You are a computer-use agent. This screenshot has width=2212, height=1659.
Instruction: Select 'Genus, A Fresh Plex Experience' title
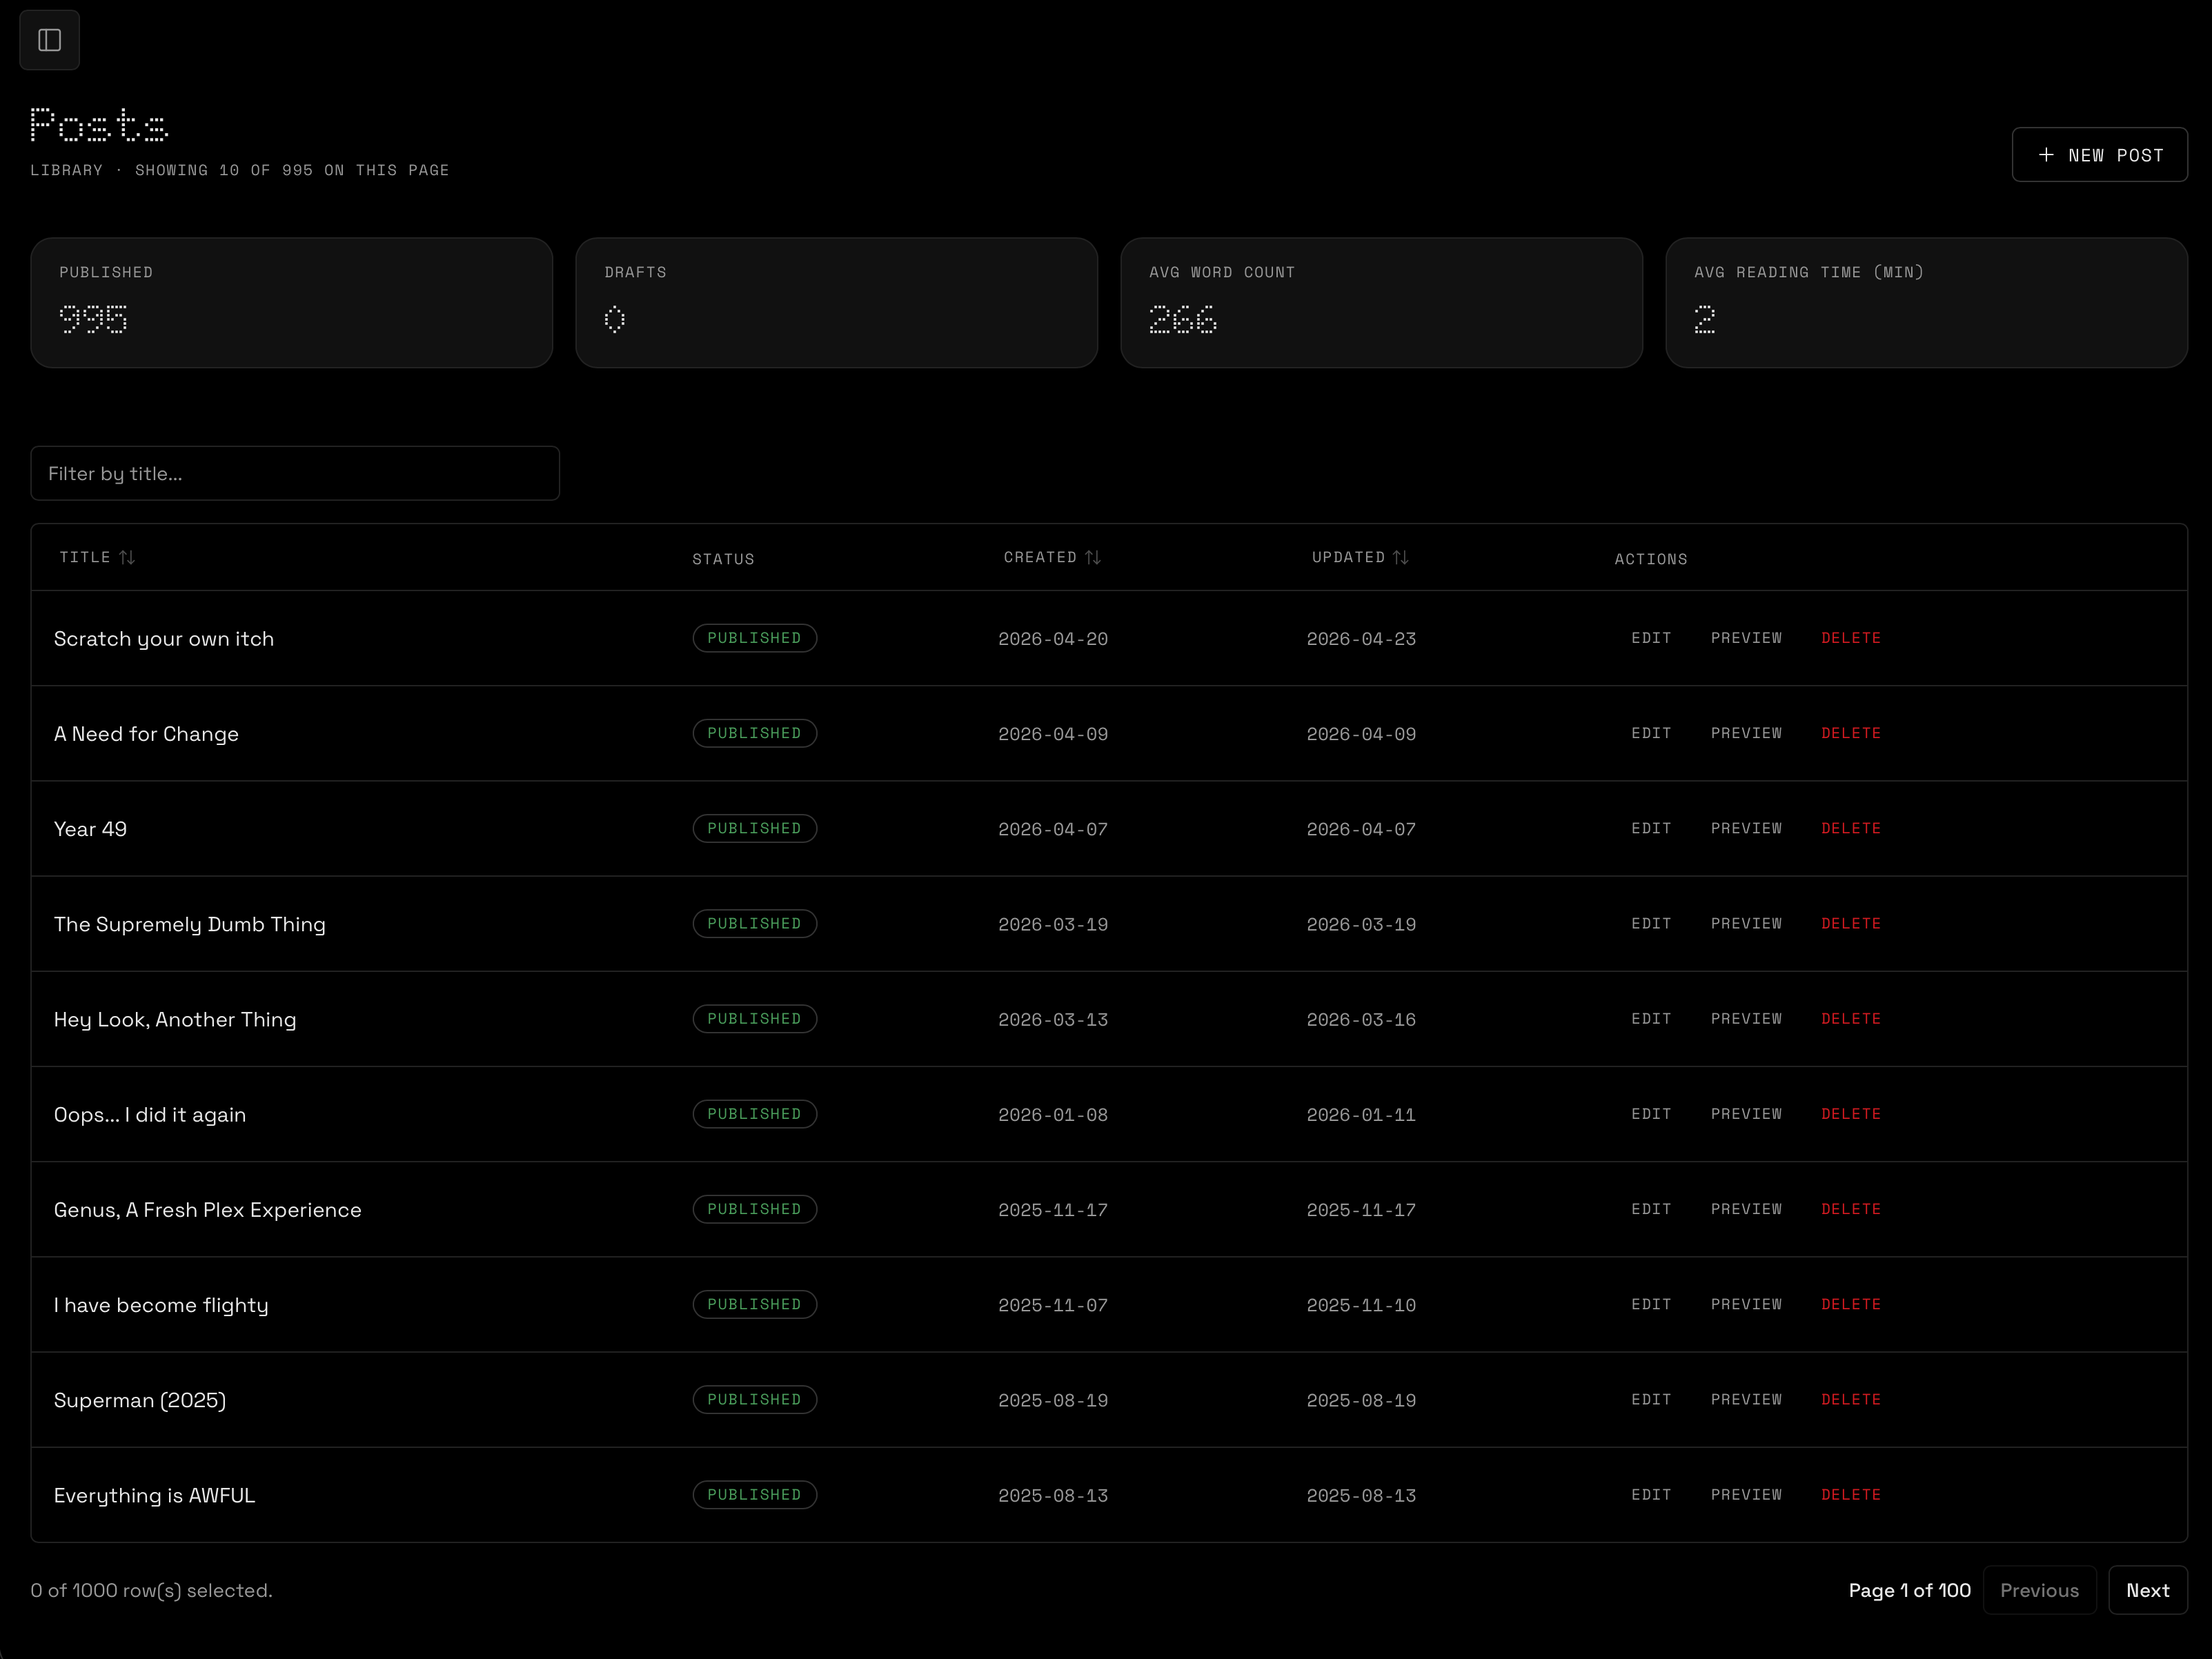208,1210
